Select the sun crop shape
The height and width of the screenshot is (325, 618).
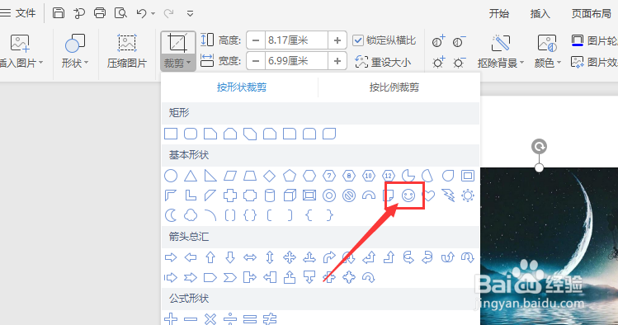coord(468,195)
